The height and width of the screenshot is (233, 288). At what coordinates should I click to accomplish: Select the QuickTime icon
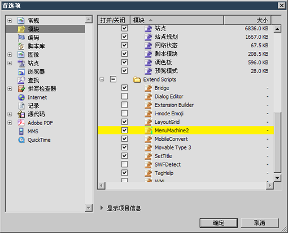coord(21,140)
